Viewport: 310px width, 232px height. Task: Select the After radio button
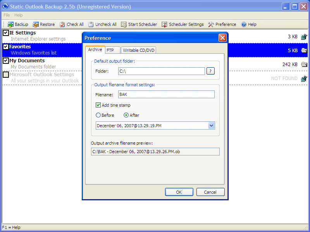(x=126, y=115)
